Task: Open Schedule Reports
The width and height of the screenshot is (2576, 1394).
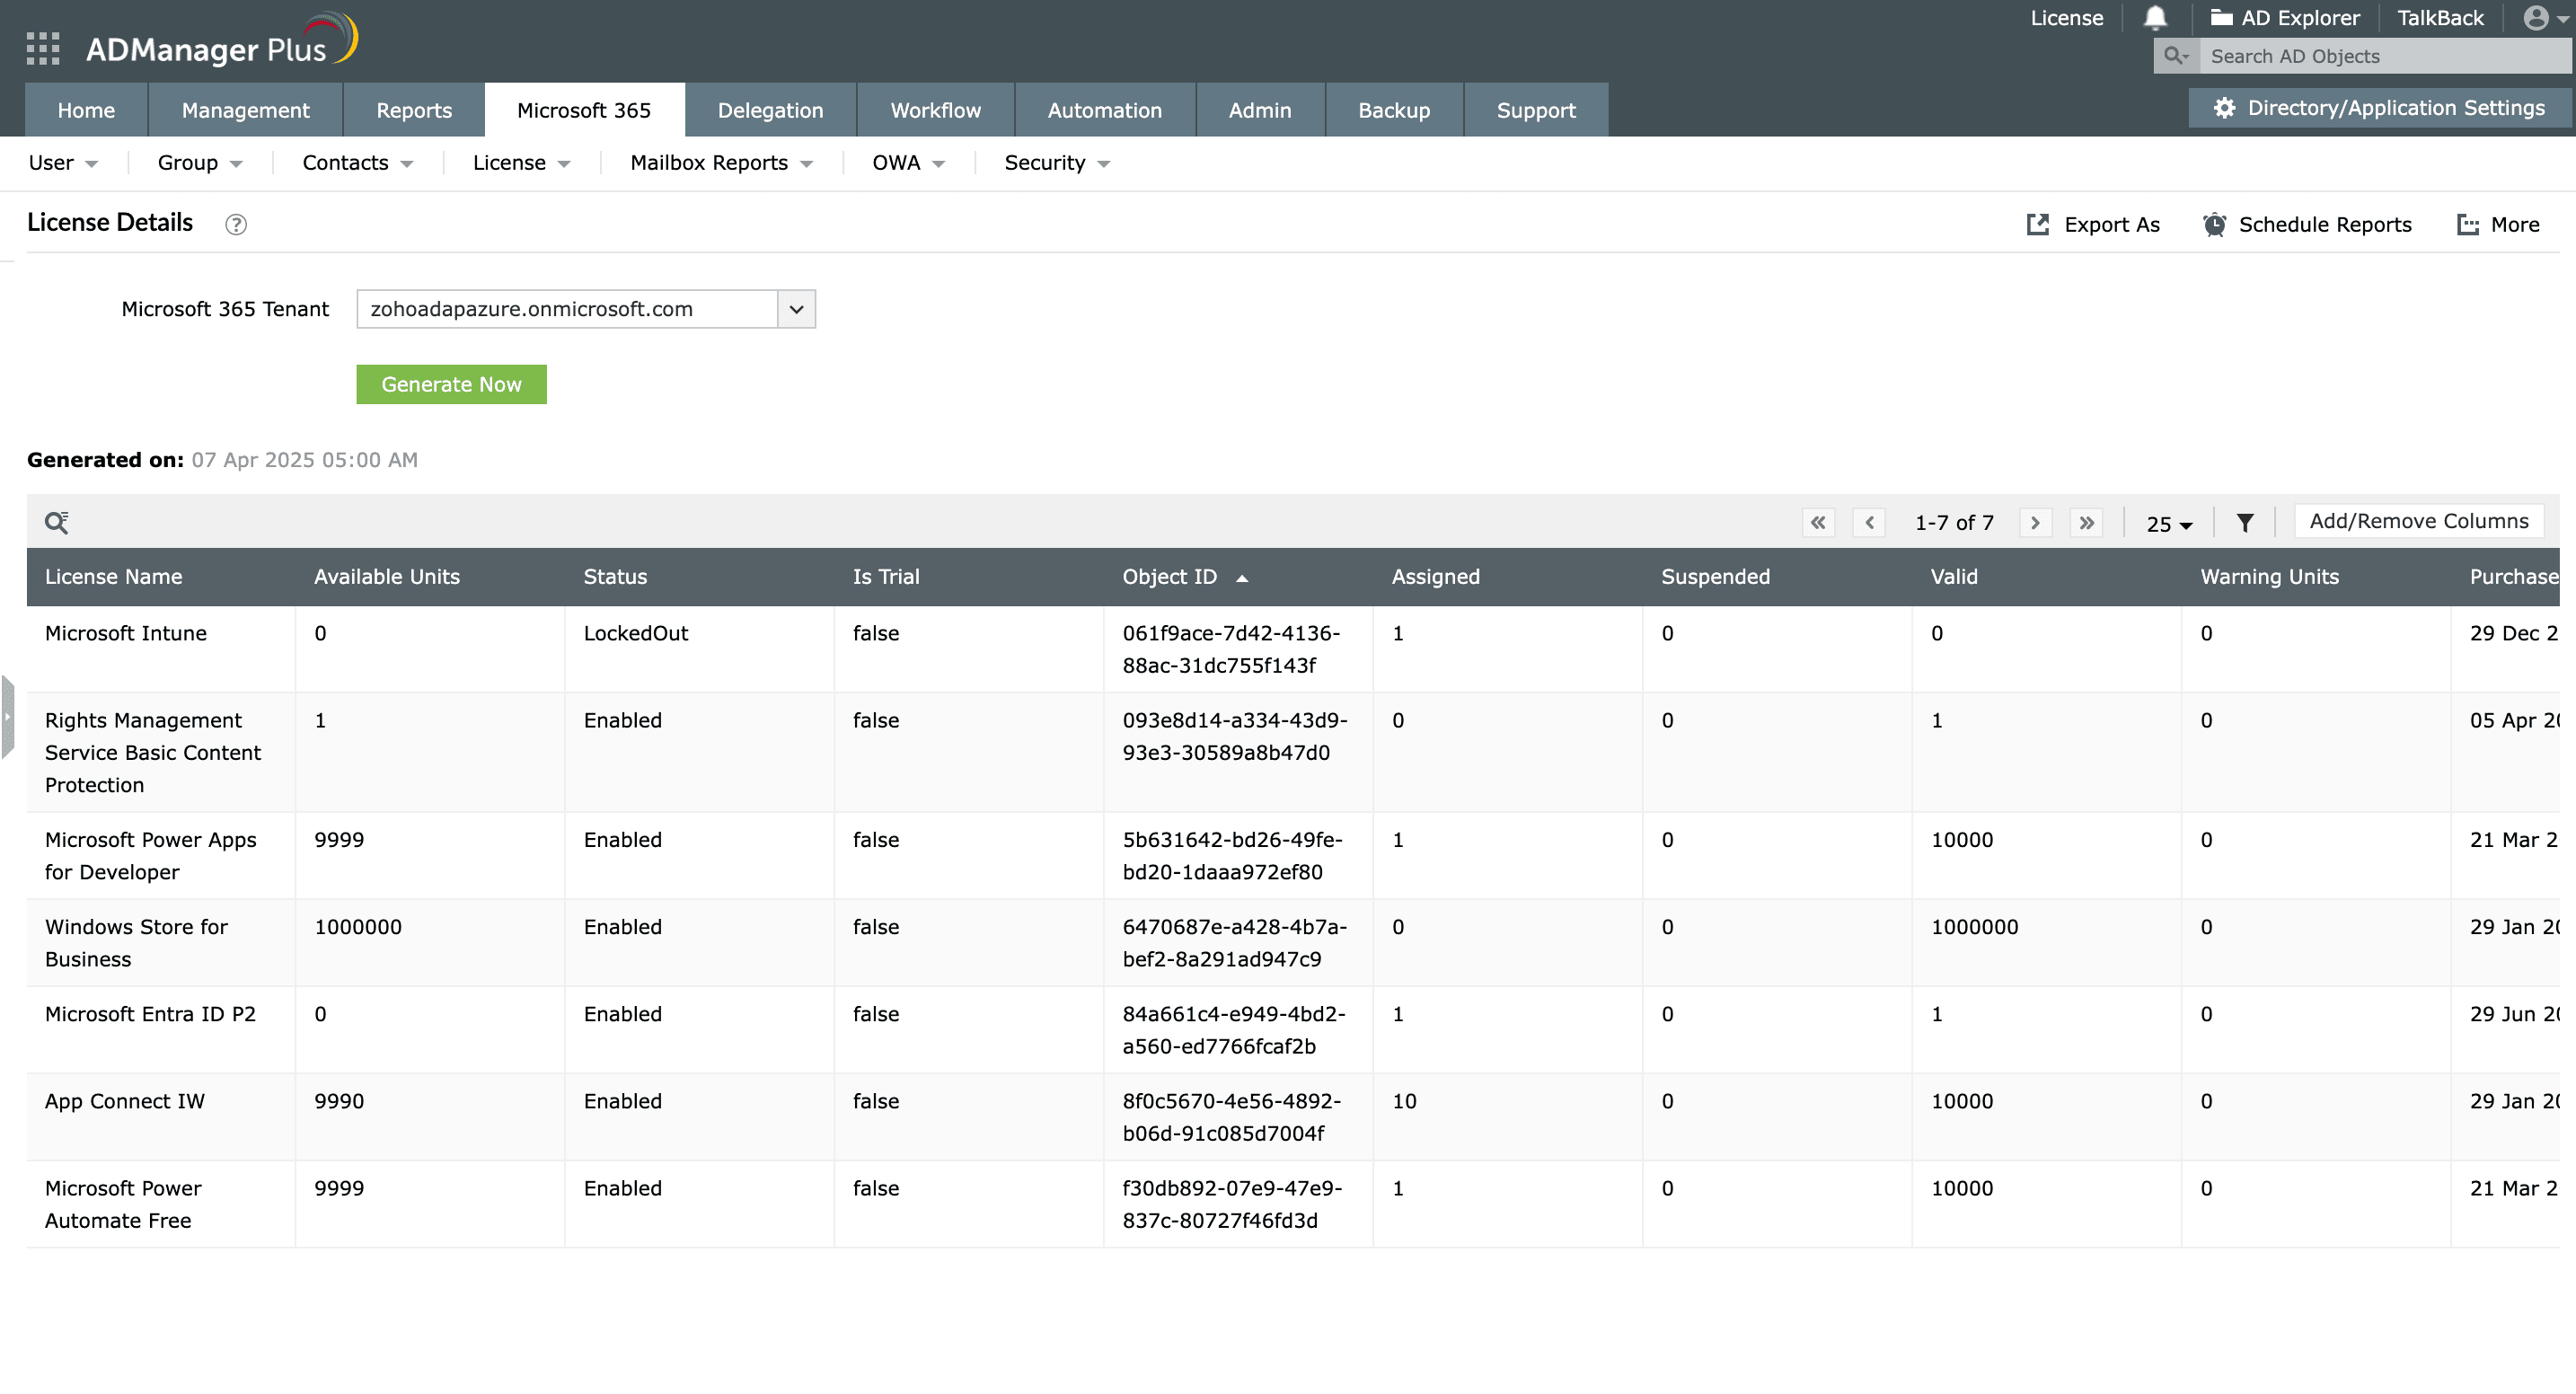Action: point(2307,224)
